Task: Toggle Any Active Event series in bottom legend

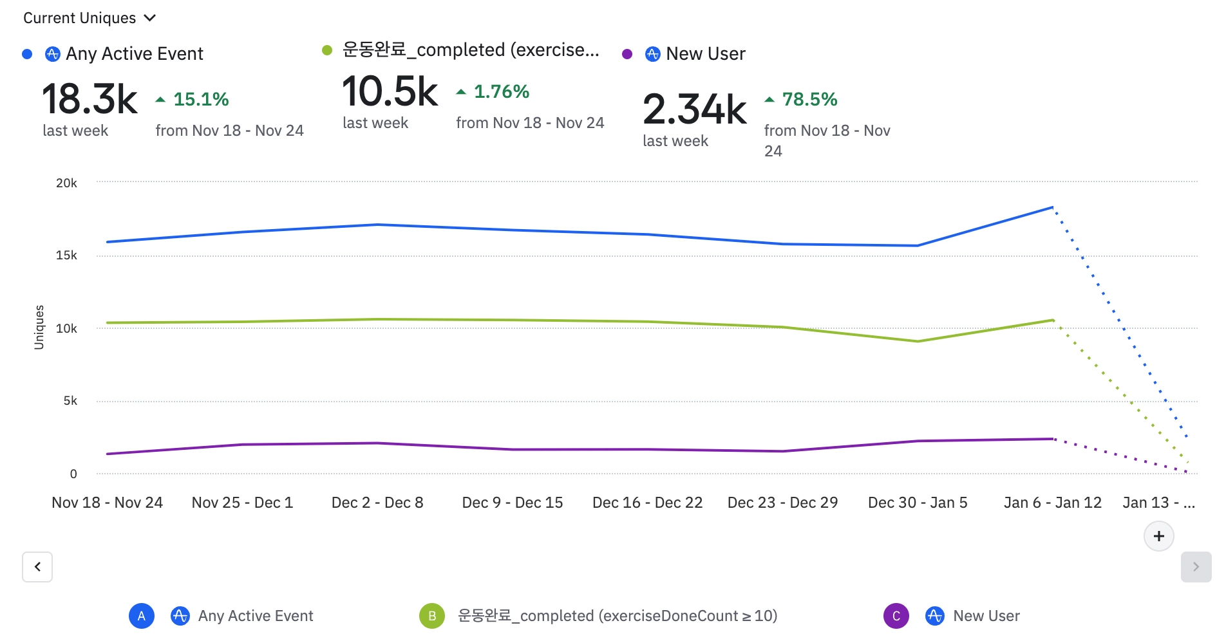Action: click(256, 616)
